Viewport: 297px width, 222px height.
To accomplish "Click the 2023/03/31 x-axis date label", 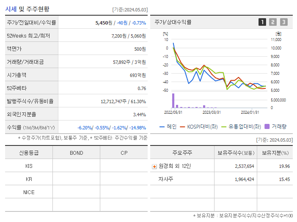I will (x=212, y=112).
